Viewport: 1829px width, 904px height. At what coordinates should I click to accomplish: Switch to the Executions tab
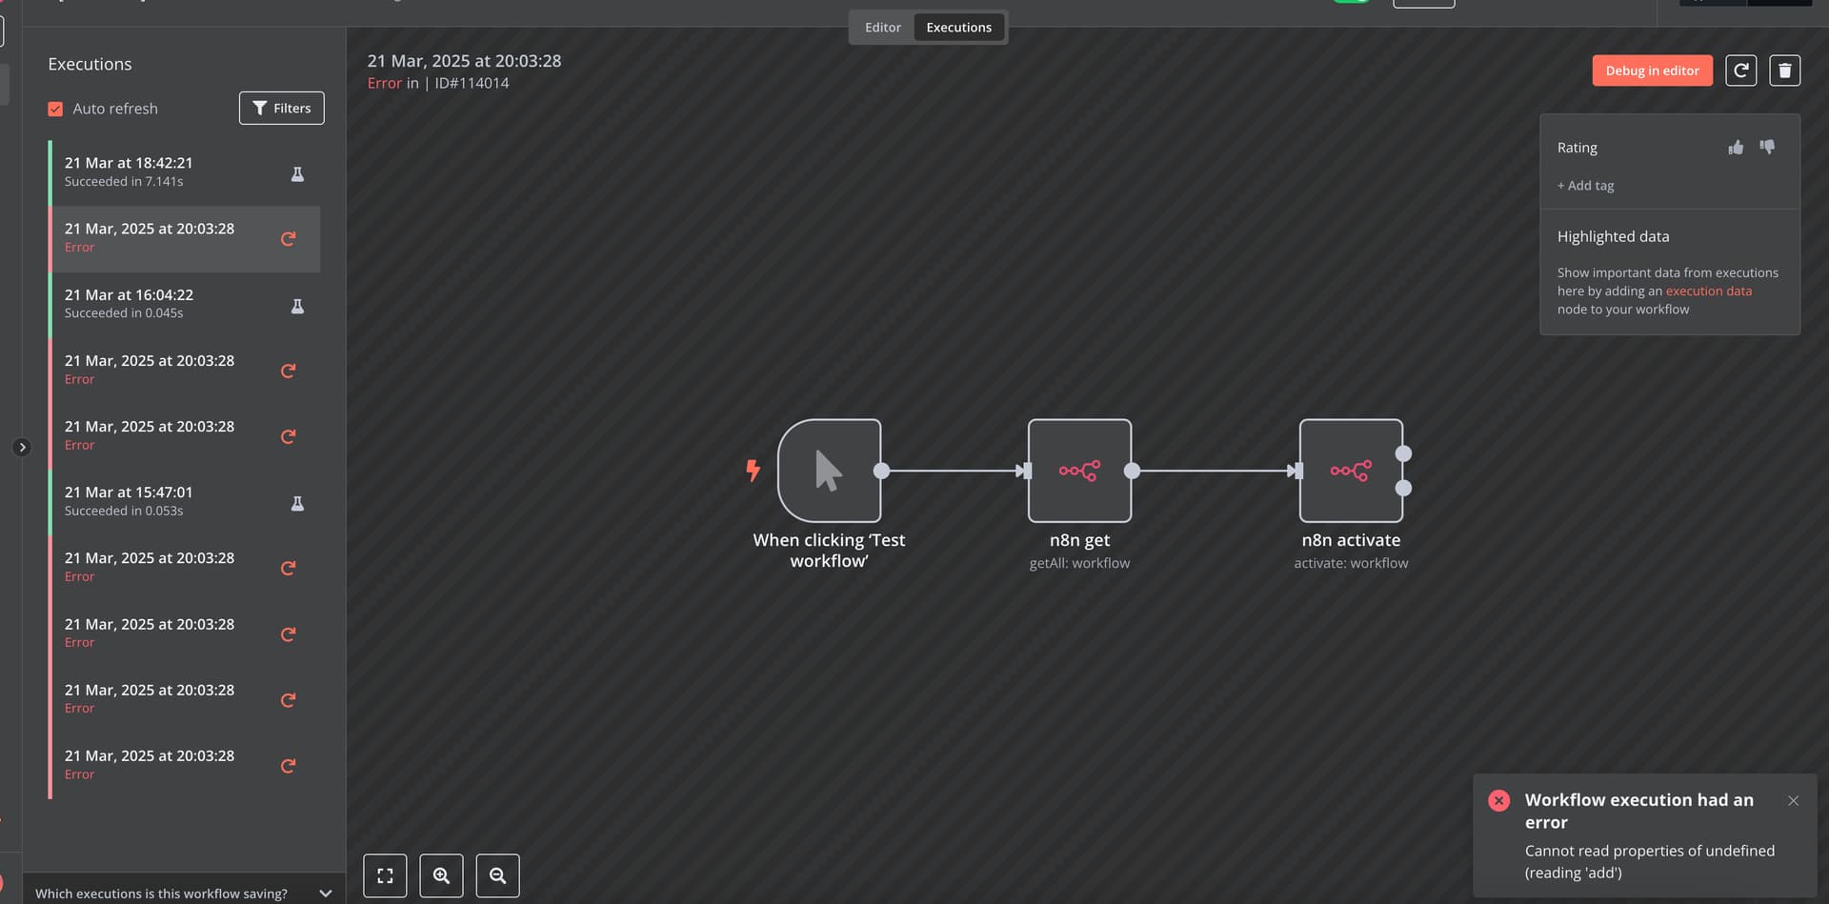click(958, 28)
